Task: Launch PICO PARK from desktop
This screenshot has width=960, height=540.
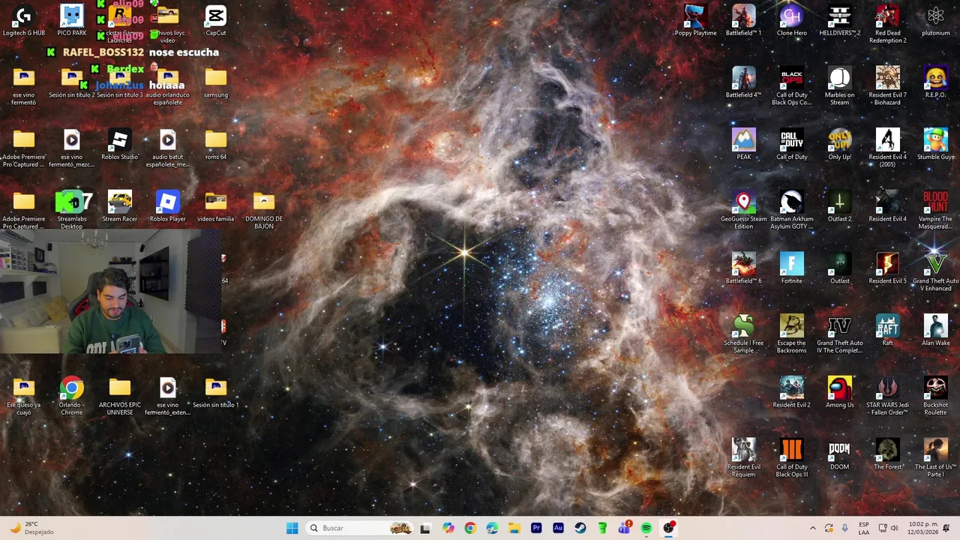Action: (x=72, y=20)
